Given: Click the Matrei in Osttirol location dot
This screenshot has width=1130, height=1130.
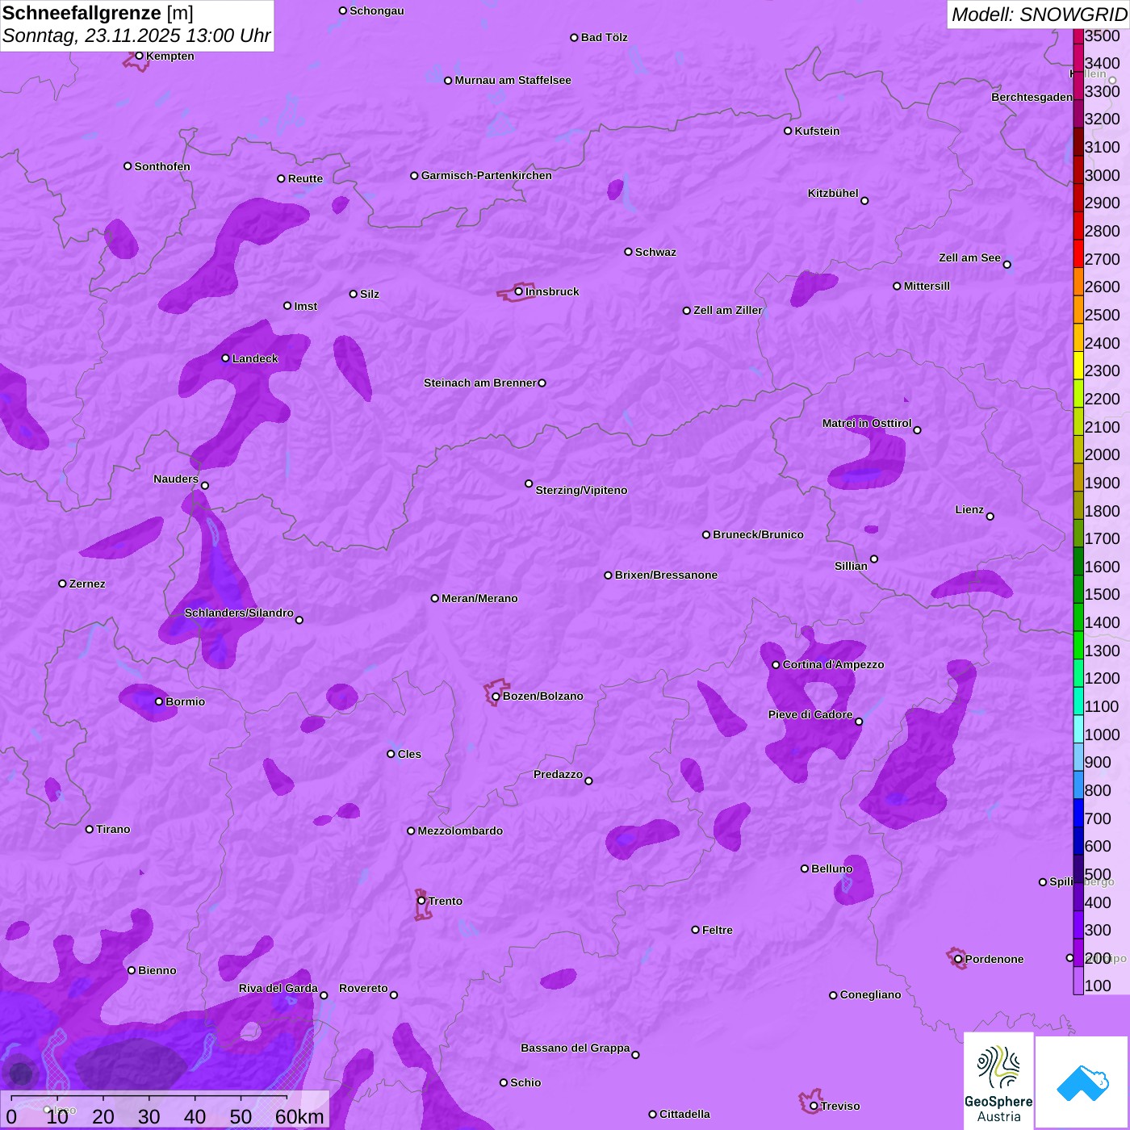Looking at the screenshot, I should 917,430.
